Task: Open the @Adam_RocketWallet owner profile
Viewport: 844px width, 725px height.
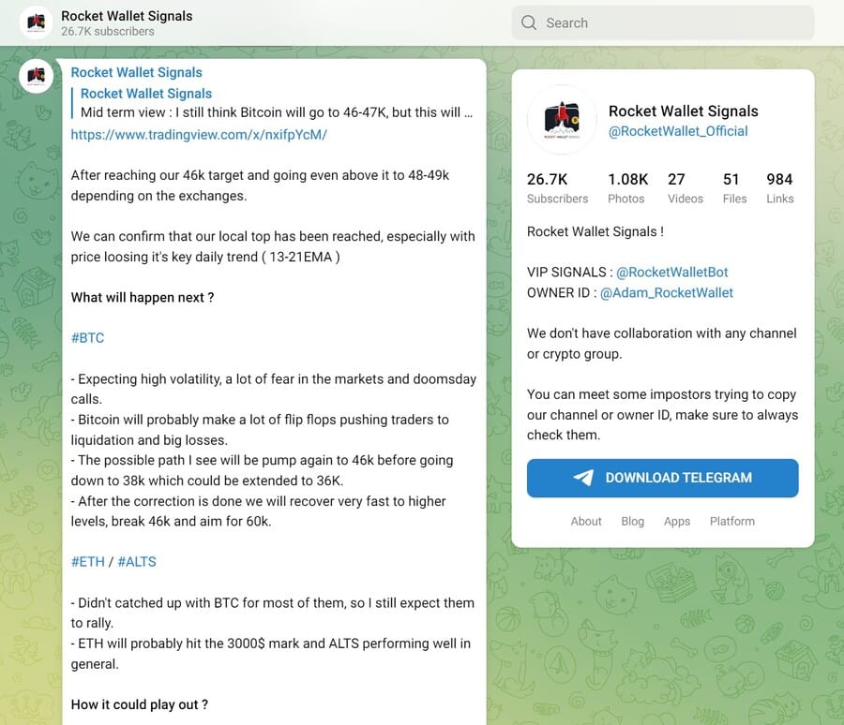Action: 667,292
